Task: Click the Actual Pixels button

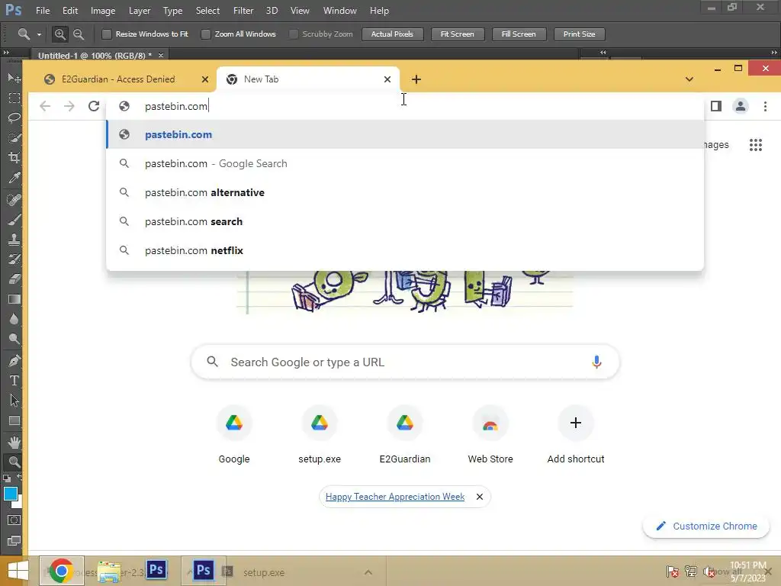Action: pyautogui.click(x=393, y=34)
